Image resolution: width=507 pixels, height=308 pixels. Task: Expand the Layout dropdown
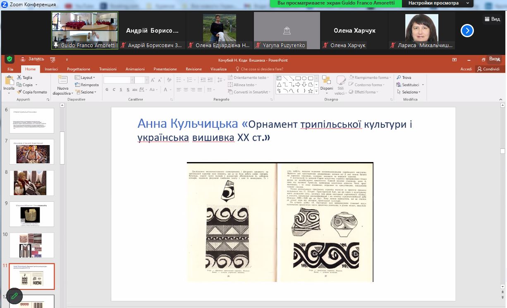coord(85,78)
